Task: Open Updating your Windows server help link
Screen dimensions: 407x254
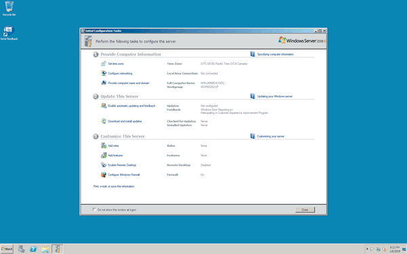Action: coord(275,96)
